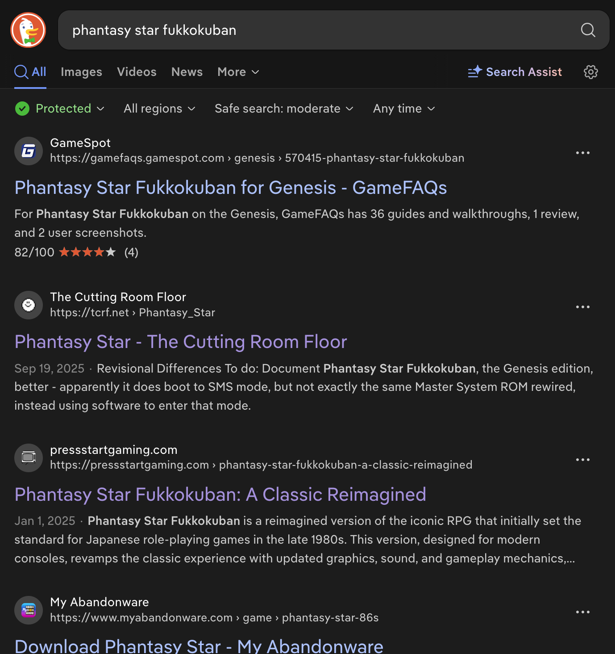Click the star rating on the GameFAQs result
The image size is (615, 654).
click(x=88, y=252)
